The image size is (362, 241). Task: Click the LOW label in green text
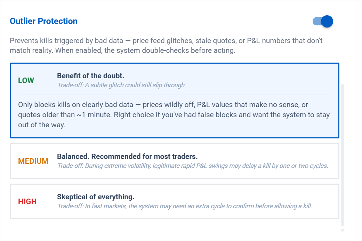coord(26,80)
